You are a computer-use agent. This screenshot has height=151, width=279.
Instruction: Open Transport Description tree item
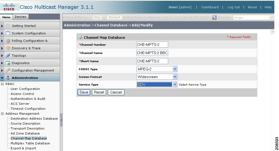[x=27, y=128]
